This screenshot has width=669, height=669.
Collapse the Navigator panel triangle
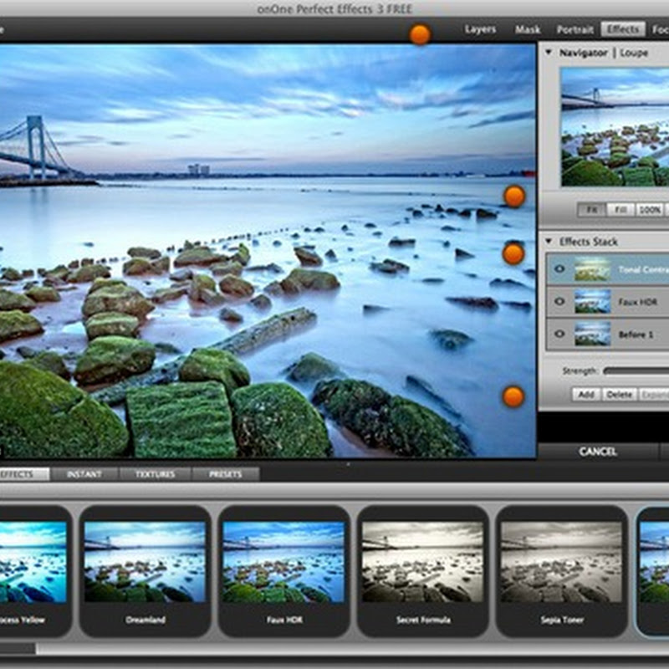pyautogui.click(x=549, y=53)
